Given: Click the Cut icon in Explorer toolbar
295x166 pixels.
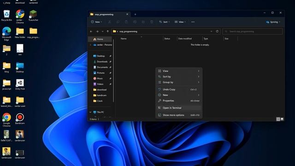Looking at the screenshot, I should 109,22.
